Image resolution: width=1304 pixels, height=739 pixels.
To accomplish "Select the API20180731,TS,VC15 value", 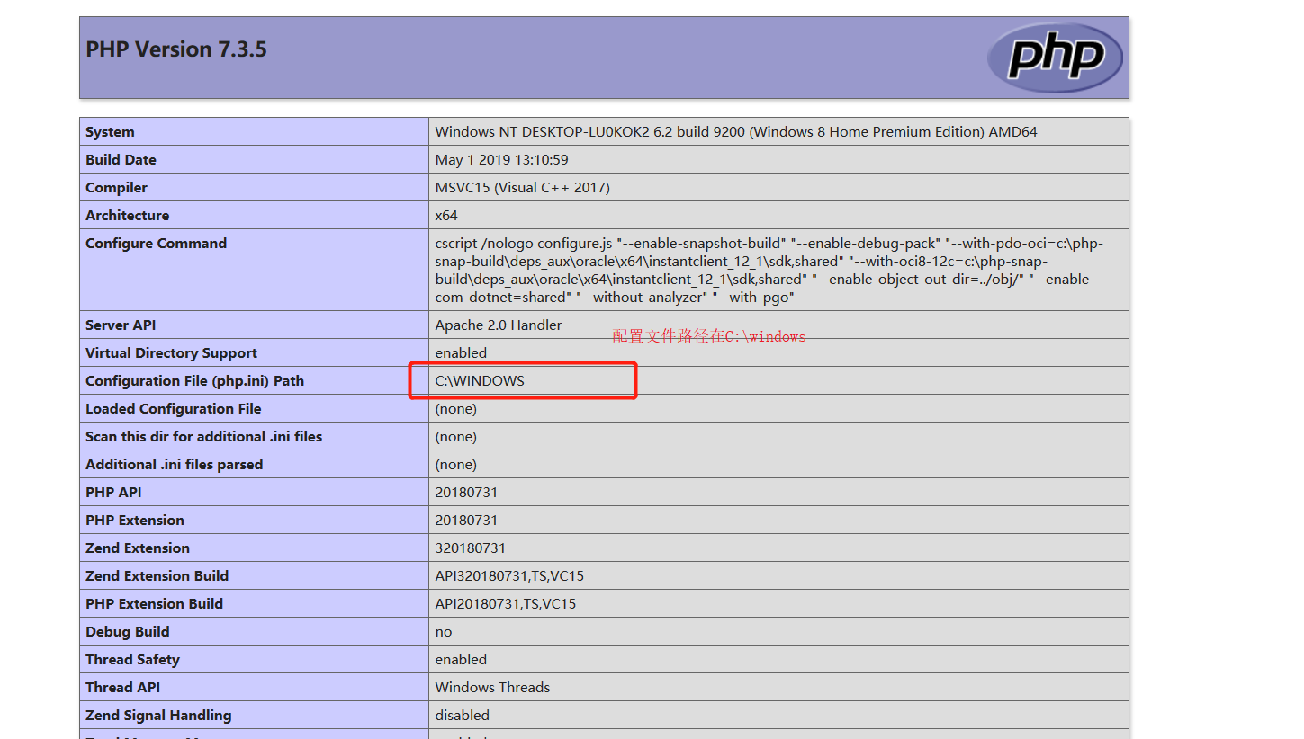I will pos(506,604).
